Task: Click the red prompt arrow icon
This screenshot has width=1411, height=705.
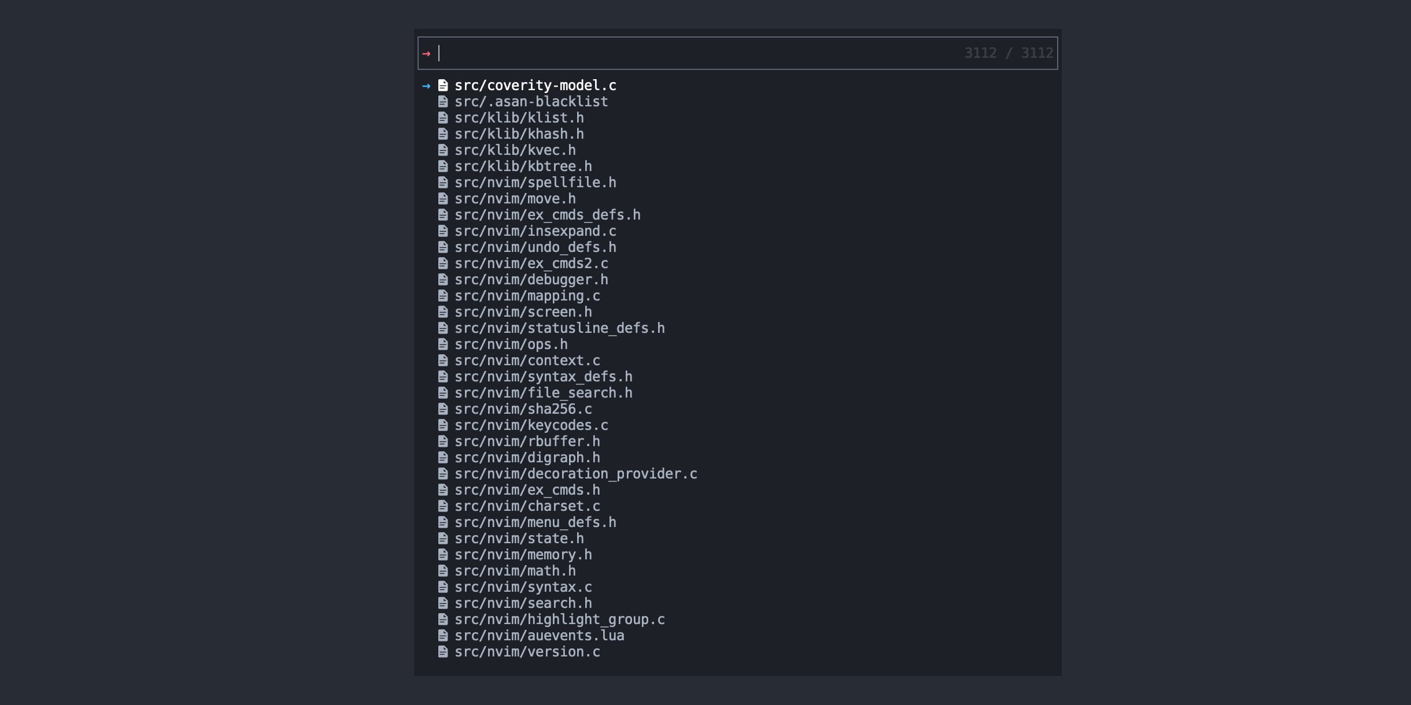Action: point(426,54)
